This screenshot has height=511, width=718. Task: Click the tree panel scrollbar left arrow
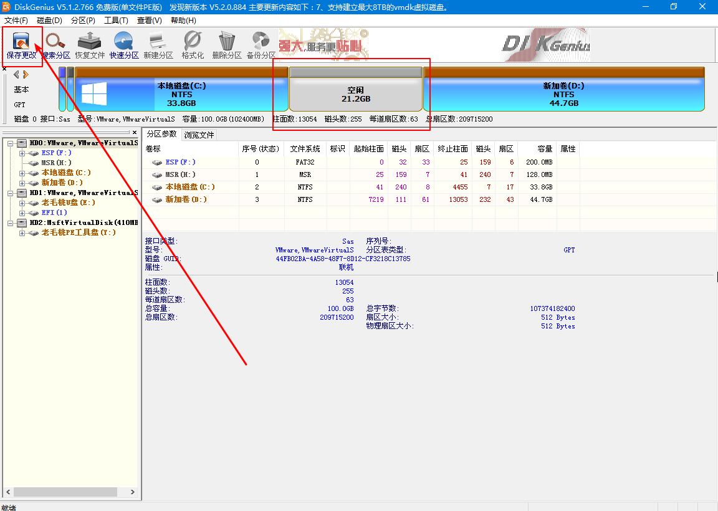tap(7, 492)
